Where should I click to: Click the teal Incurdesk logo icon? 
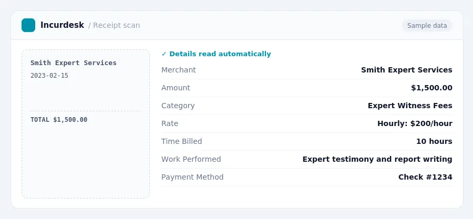click(28, 25)
